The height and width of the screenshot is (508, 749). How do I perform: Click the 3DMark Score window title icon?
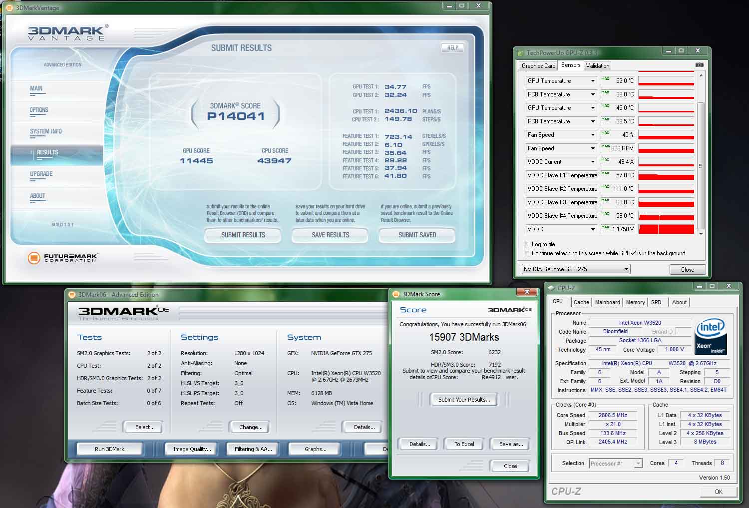click(396, 294)
